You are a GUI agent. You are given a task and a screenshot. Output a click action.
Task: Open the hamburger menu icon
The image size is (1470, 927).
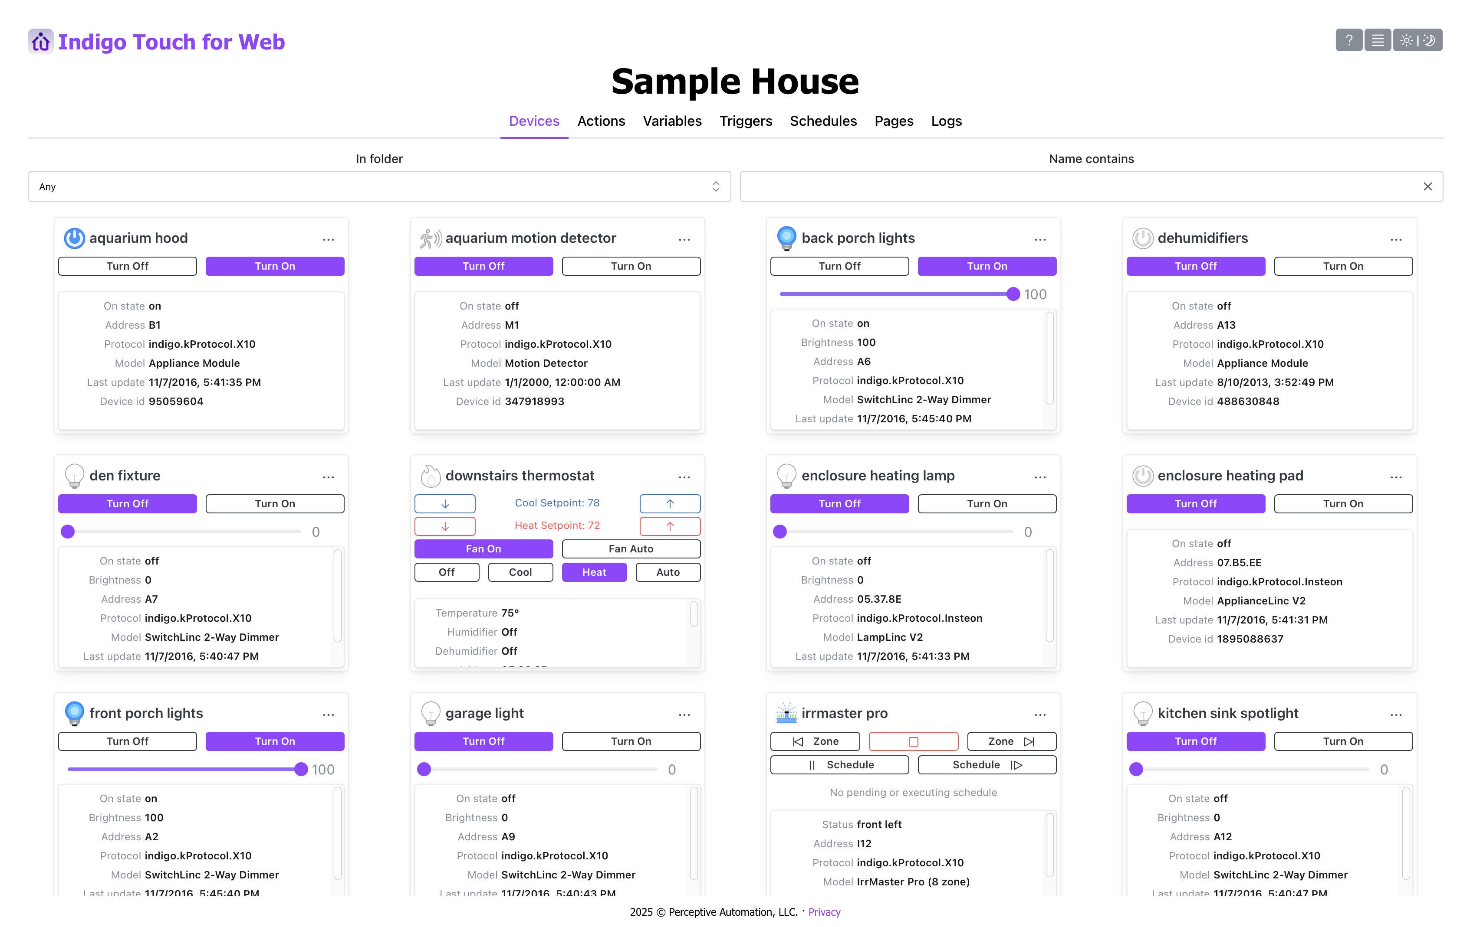[1378, 40]
